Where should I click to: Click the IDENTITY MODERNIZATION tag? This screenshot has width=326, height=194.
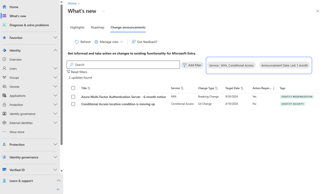(297, 97)
